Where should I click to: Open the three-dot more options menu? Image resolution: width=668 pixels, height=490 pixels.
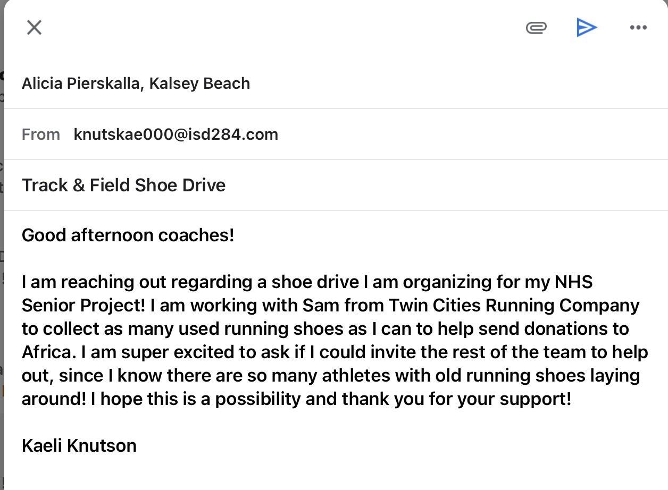pos(638,28)
